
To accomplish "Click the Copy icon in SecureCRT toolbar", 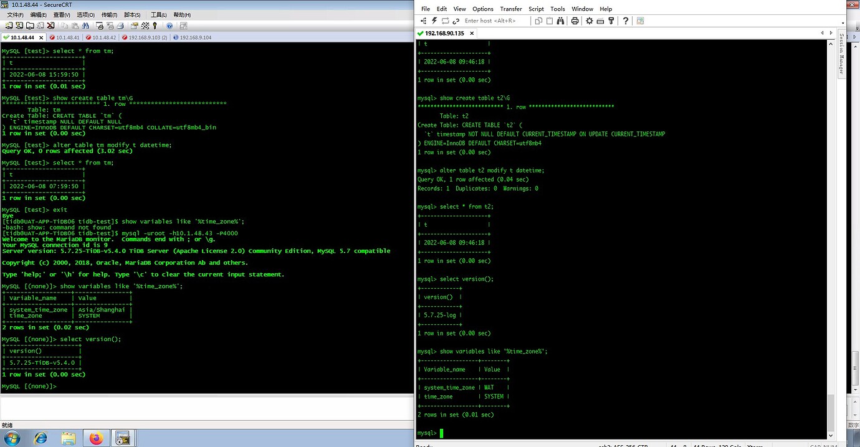I will 64,25.
